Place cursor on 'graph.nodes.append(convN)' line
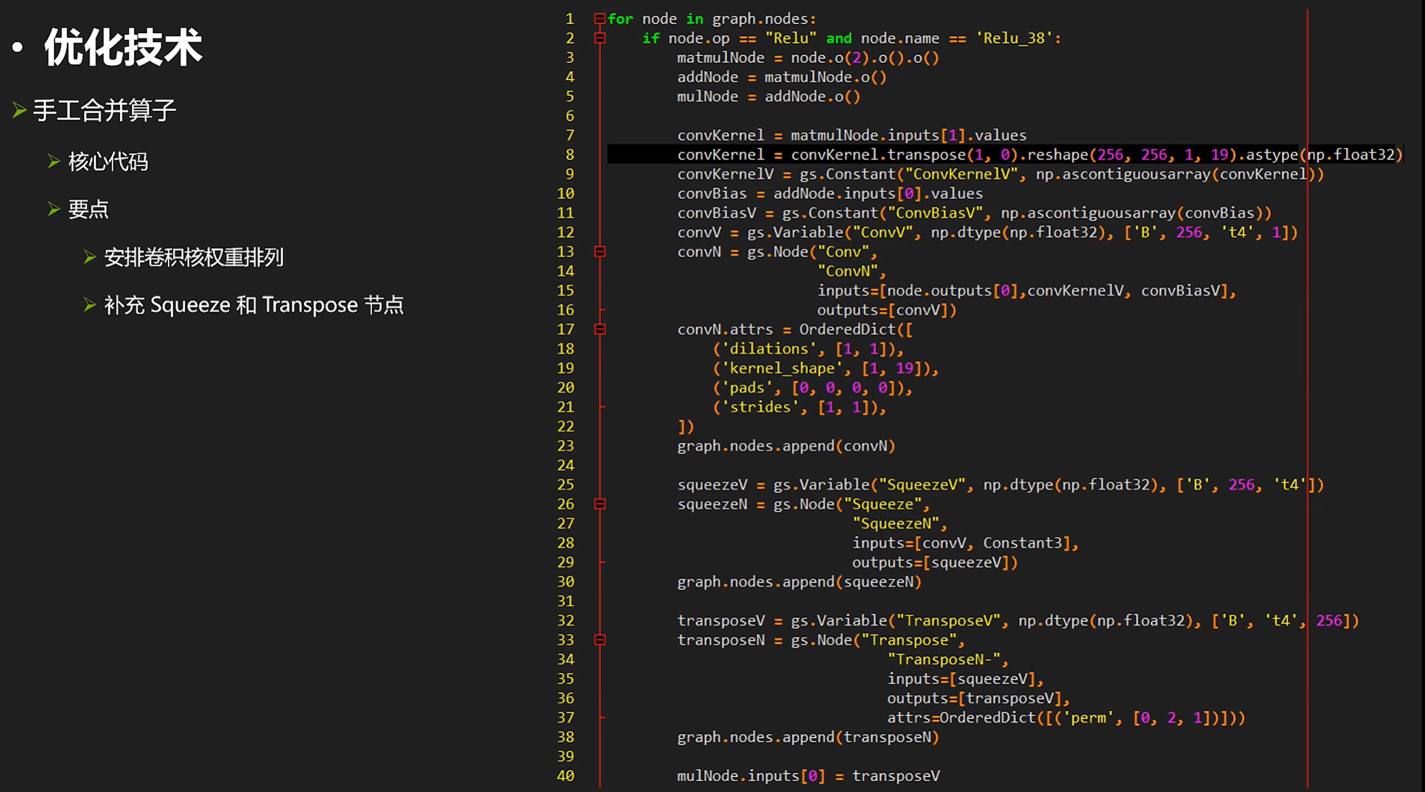 785,446
